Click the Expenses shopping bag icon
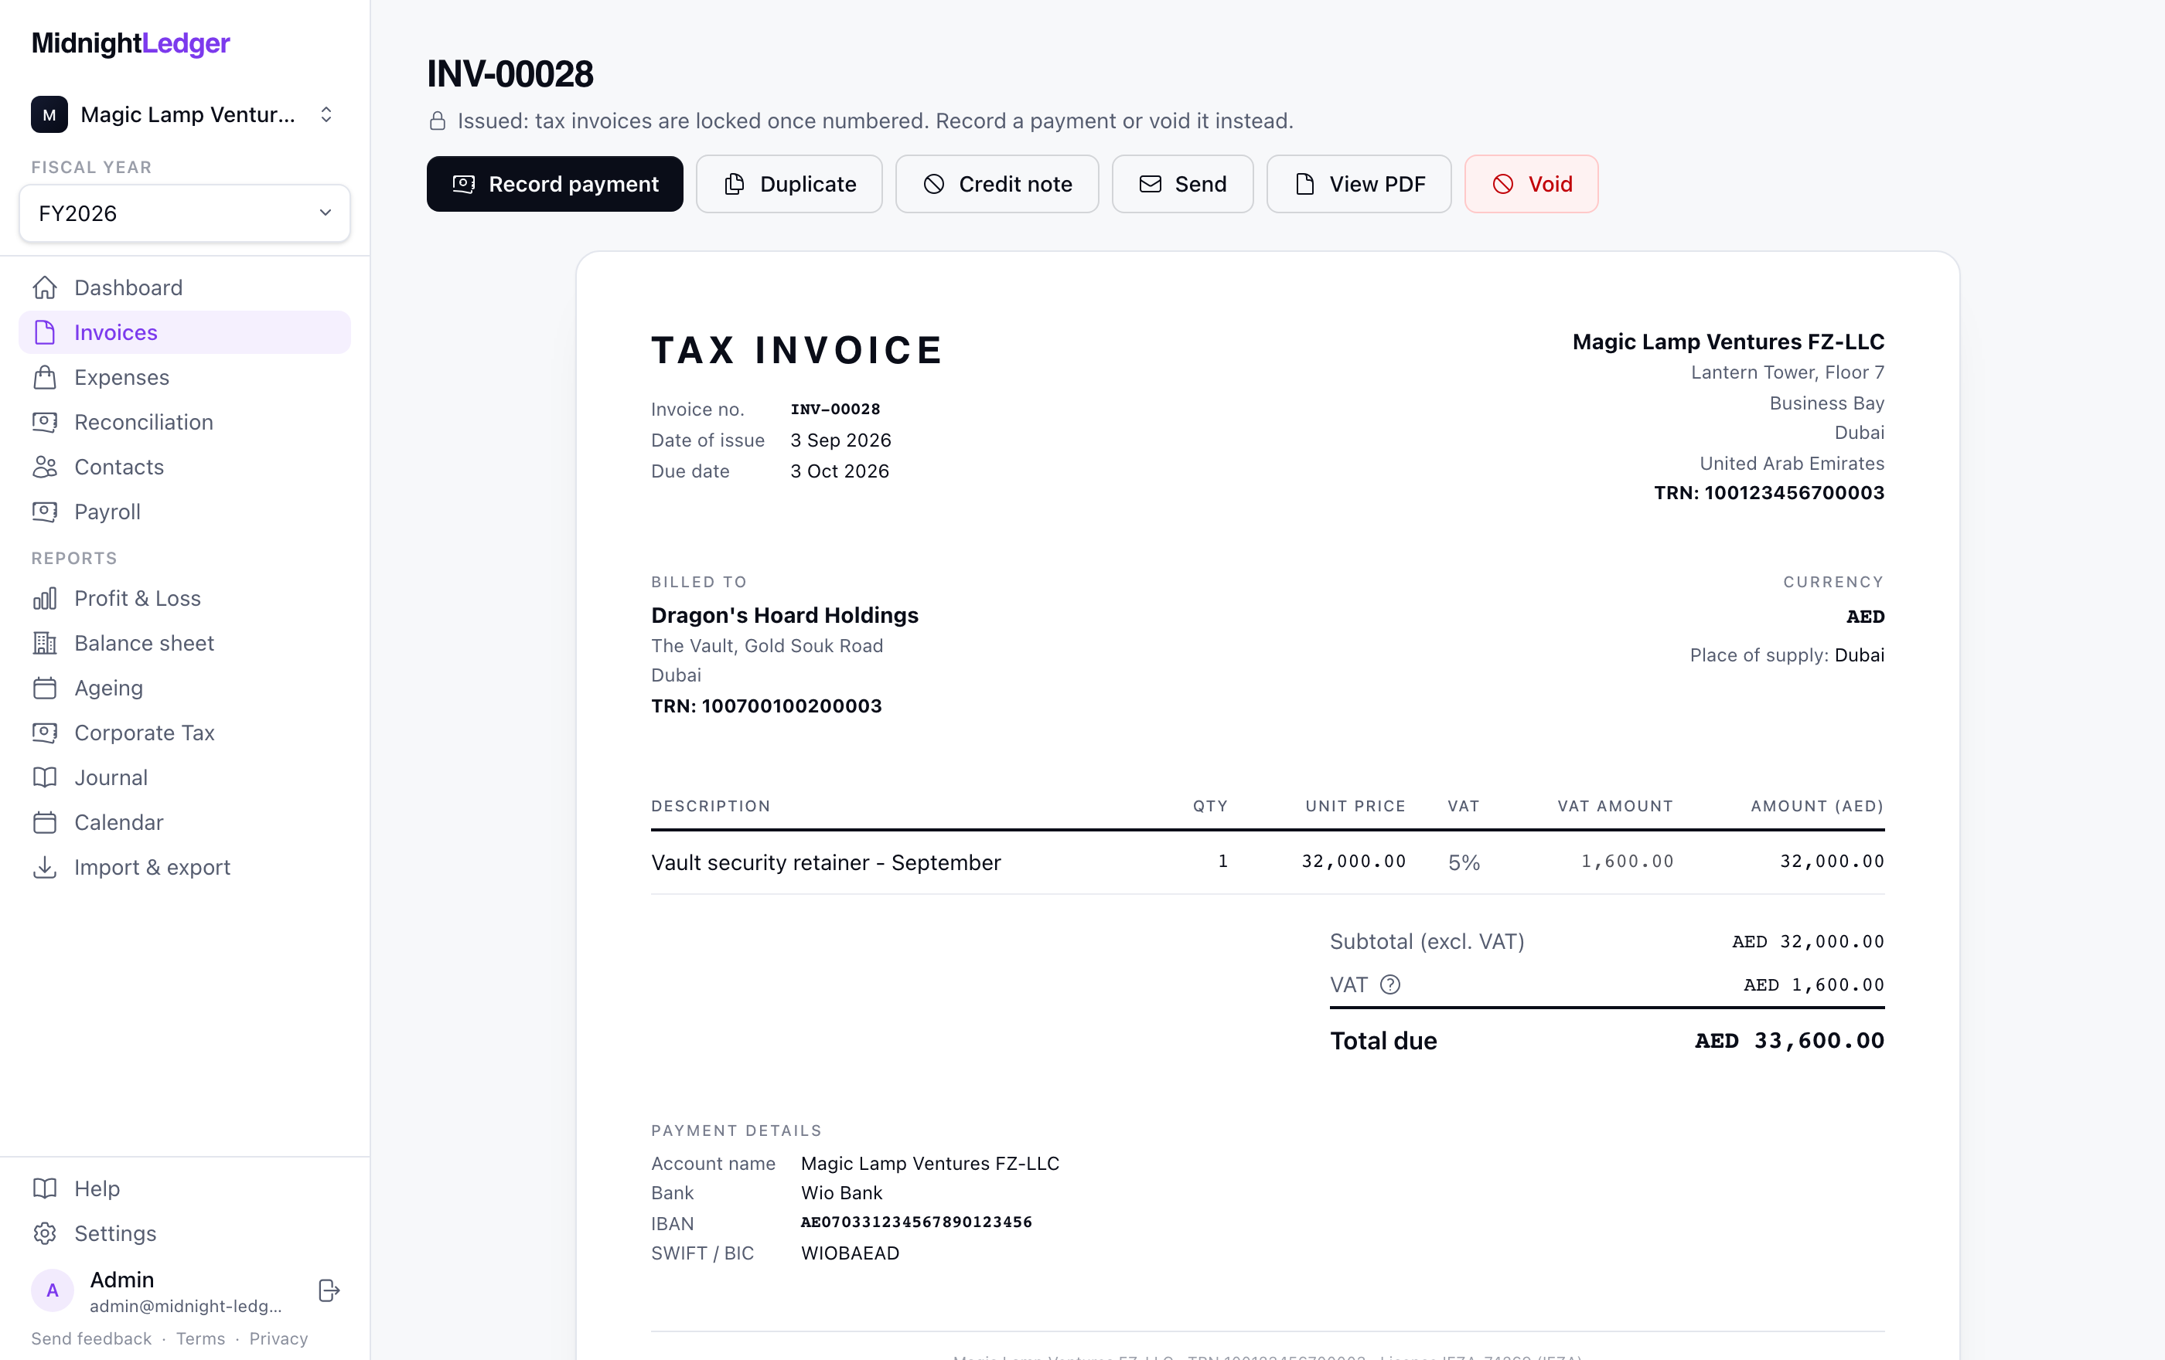The height and width of the screenshot is (1360, 2165). click(45, 377)
